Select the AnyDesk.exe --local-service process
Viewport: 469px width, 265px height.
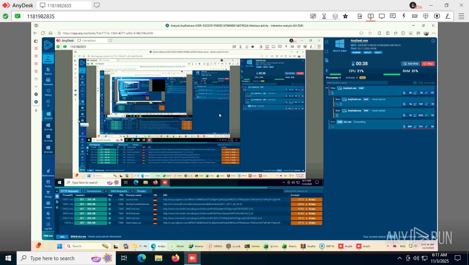coord(384,101)
